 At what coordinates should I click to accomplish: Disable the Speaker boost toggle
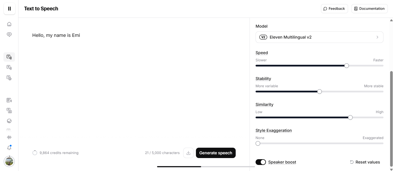tap(261, 162)
